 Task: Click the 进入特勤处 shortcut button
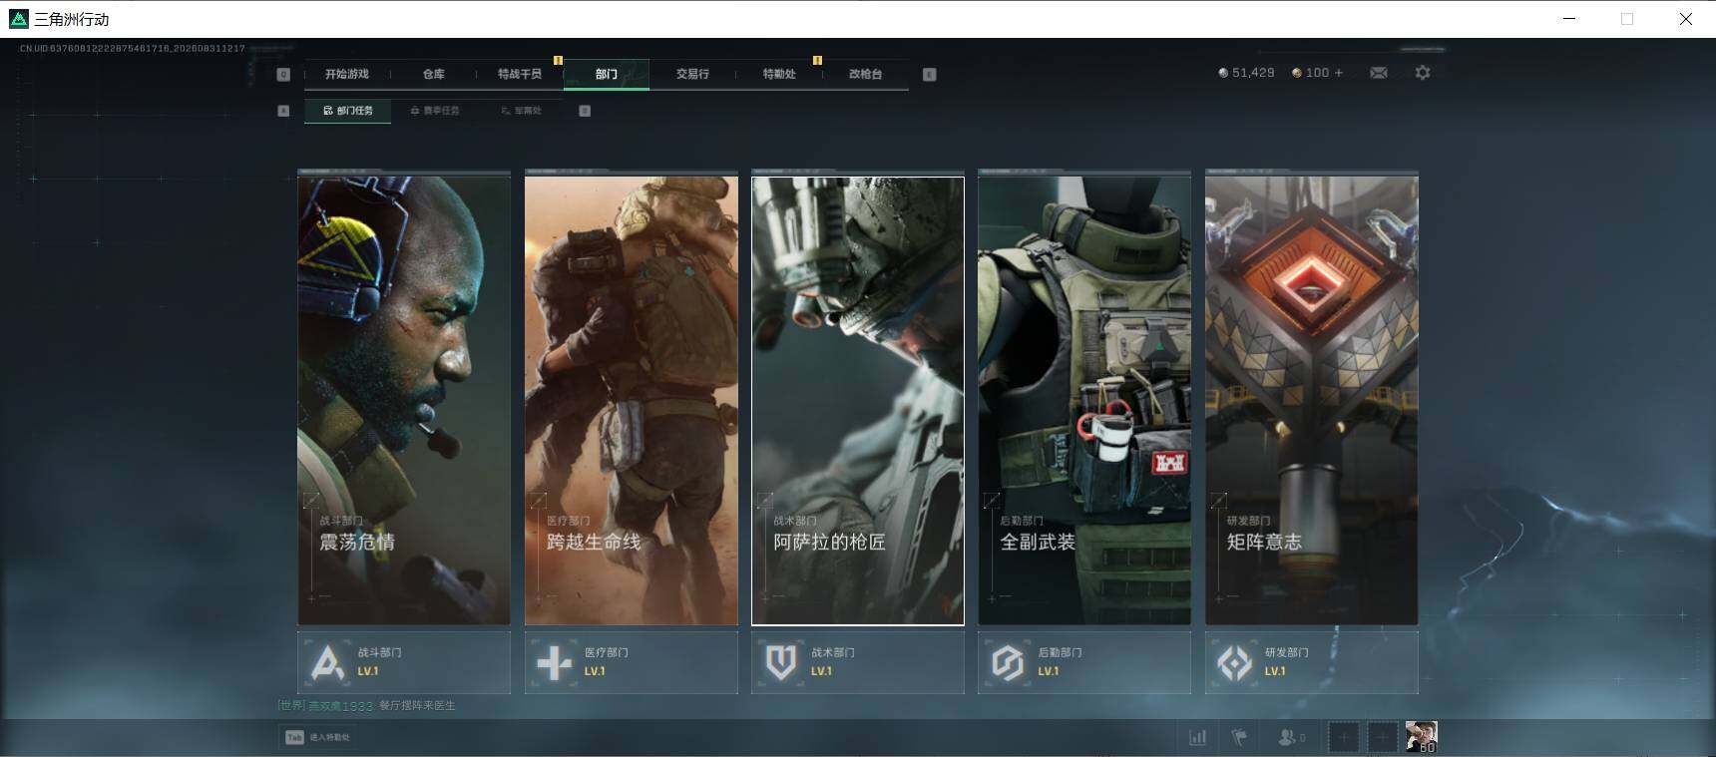click(x=317, y=737)
